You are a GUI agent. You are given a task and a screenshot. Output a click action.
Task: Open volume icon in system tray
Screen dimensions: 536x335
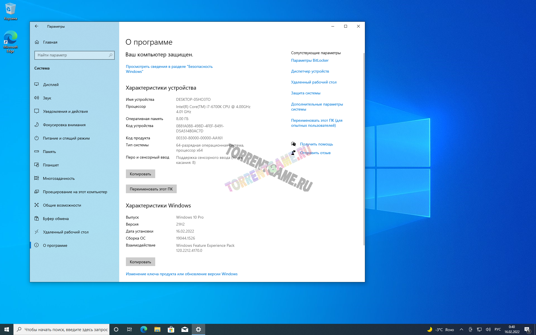(488, 329)
